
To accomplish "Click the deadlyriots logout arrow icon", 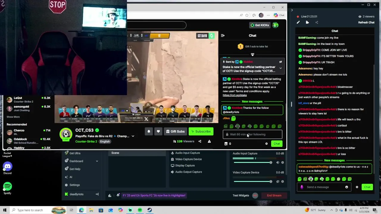I will point(97,194).
